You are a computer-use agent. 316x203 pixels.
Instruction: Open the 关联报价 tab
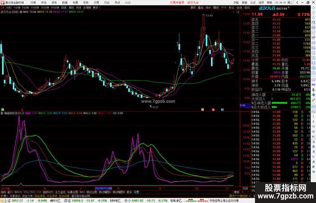pyautogui.click(x=15, y=196)
